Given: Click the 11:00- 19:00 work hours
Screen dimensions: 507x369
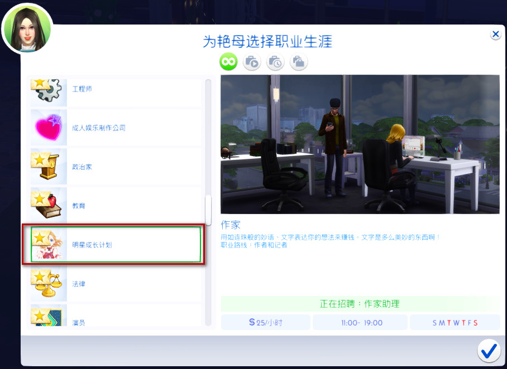Looking at the screenshot, I should (360, 322).
